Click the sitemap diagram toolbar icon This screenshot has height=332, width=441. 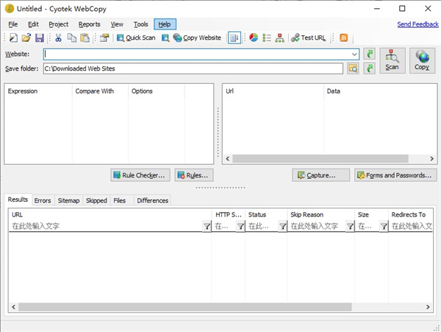coord(279,38)
